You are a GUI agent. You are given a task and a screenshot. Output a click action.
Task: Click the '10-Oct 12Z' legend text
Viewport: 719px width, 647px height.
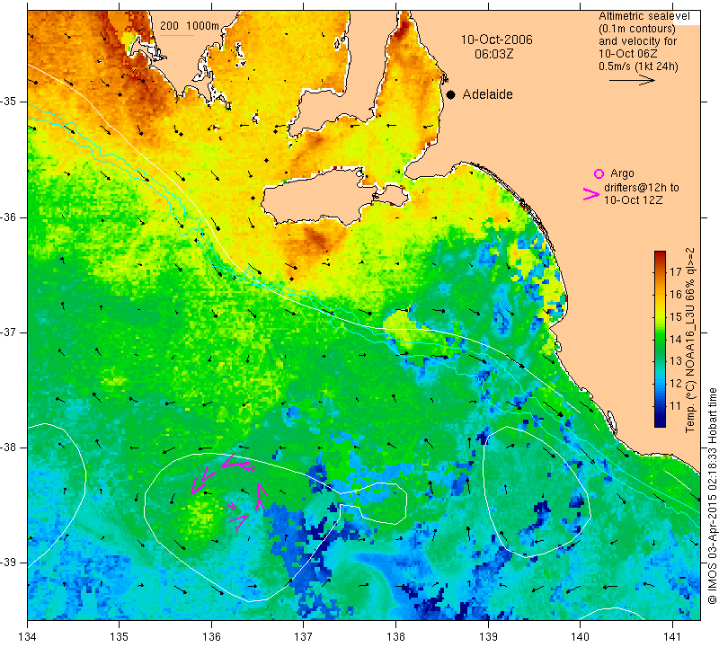633,199
